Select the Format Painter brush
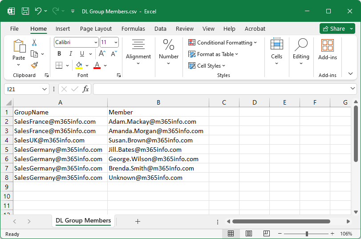Screen dimensions: 361x239 click(x=34, y=65)
